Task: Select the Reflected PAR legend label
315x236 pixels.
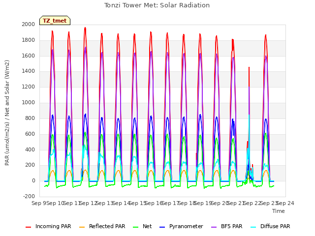Action: 107,226
